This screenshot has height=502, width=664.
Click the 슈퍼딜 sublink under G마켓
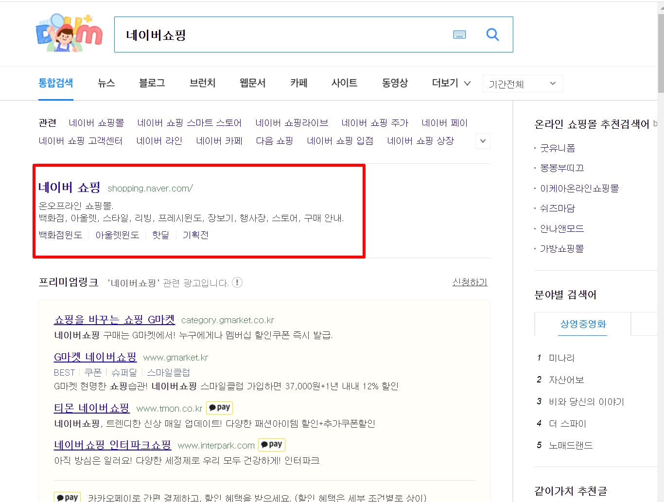pyautogui.click(x=124, y=373)
